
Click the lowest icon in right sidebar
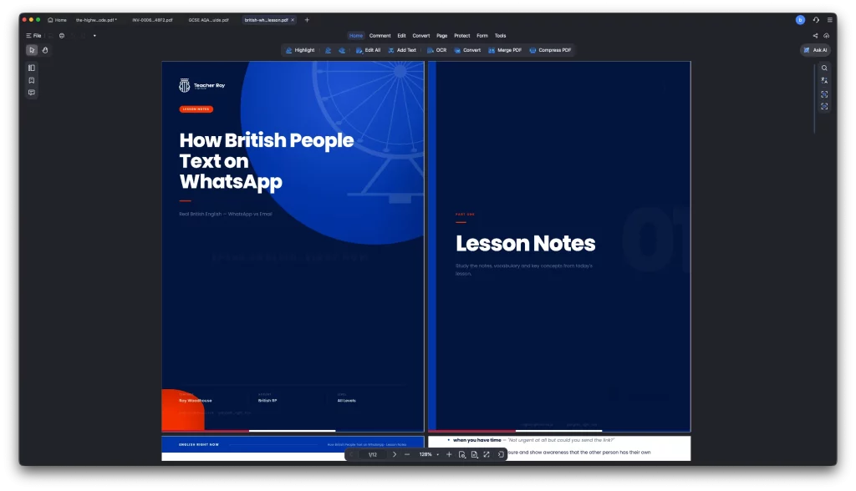click(824, 106)
